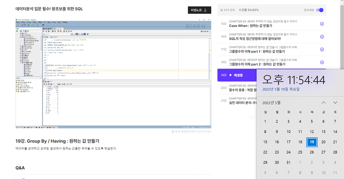
Task: Select day 22 in the May calendar
Action: pos(265,152)
